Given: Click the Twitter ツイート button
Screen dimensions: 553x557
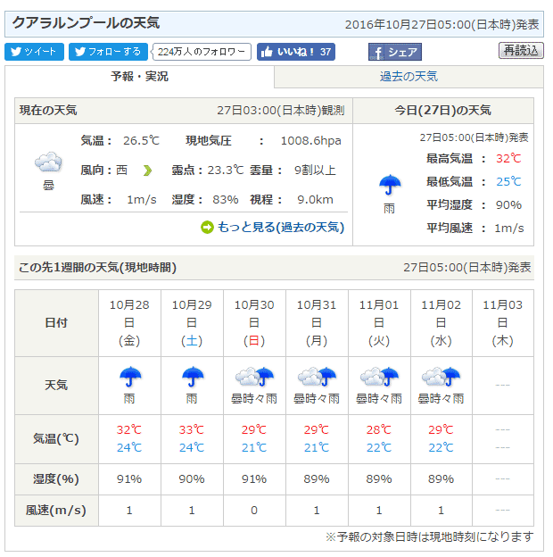Looking at the screenshot, I should tap(34, 52).
